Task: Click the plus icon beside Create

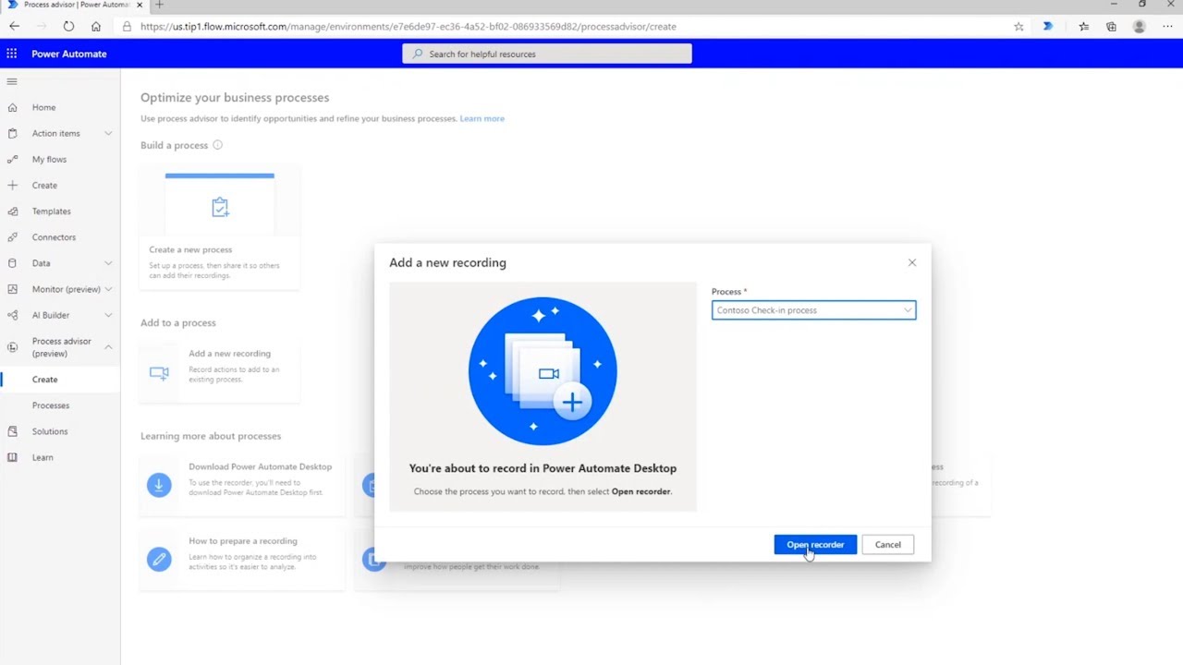Action: pyautogui.click(x=12, y=185)
